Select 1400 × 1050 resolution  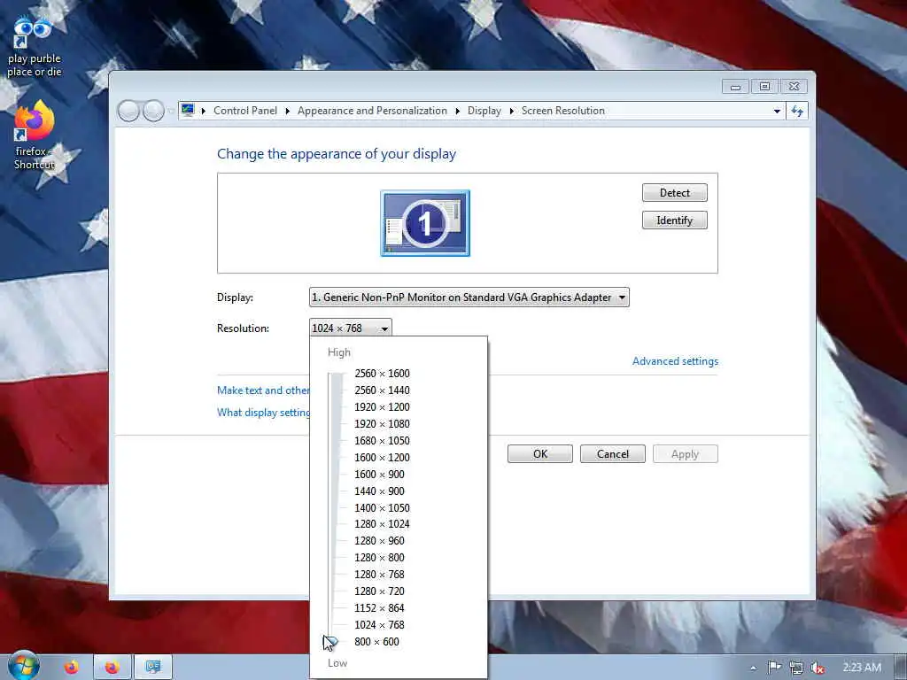[382, 507]
